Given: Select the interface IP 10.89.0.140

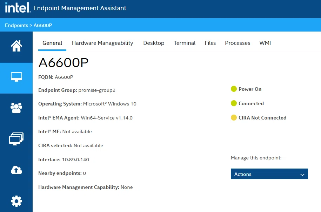Looking at the screenshot, I should point(75,159).
